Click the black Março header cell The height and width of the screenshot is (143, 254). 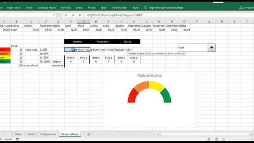[127, 42]
